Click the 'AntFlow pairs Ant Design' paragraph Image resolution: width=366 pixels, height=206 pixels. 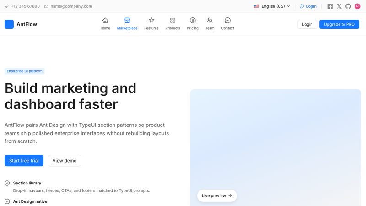87,133
